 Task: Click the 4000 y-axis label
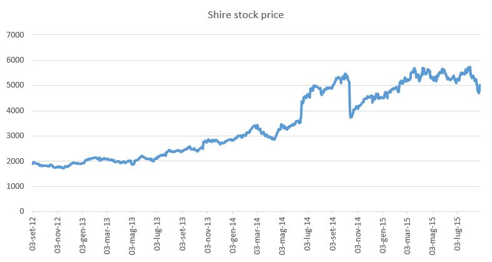click(14, 111)
